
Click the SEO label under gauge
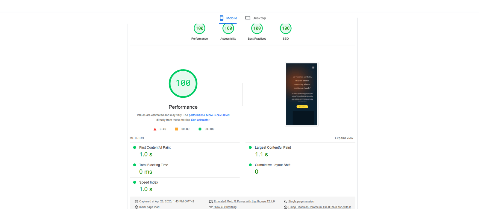tap(286, 39)
